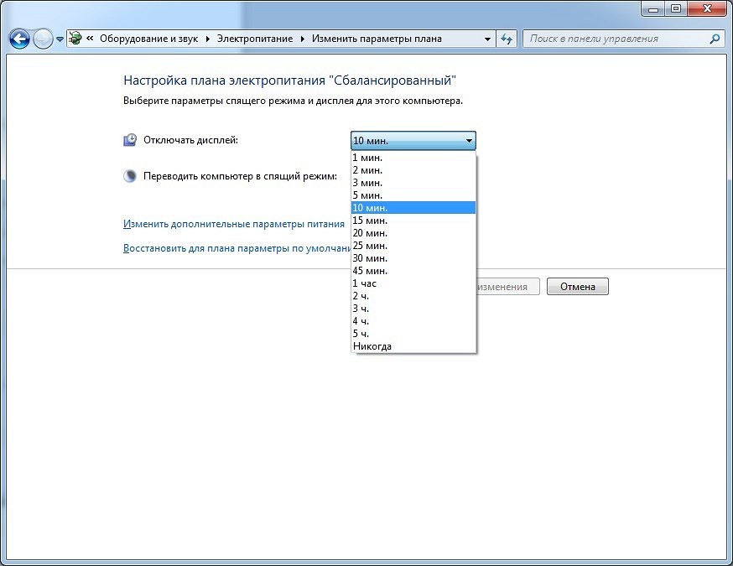Pick '45 мин.' from the dropdown list
This screenshot has height=566, width=733.
pyautogui.click(x=413, y=271)
